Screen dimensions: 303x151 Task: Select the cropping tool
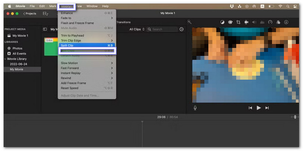[239, 22]
